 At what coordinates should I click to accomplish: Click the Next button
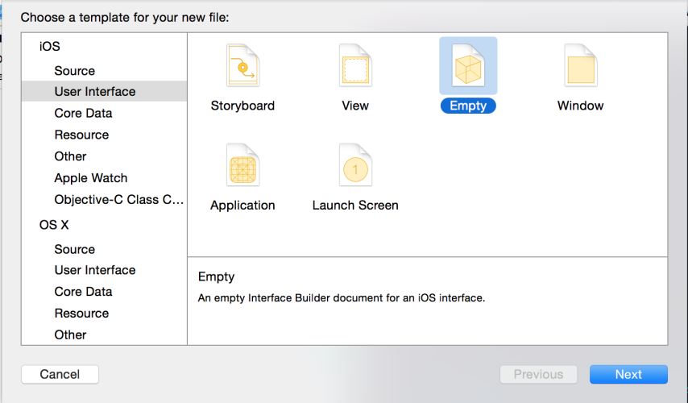click(x=628, y=375)
